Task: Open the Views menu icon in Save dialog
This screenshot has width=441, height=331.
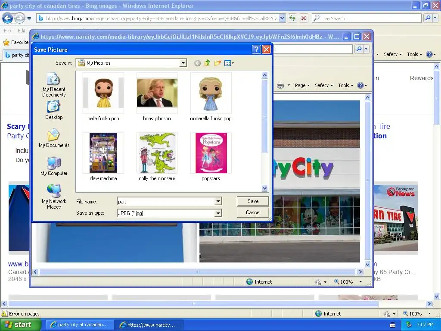Action: 229,63
